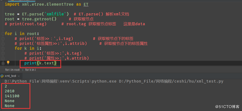Viewport: 242px width, 111px height.
Task: Click python.exe path in console output
Action: coord(60,81)
